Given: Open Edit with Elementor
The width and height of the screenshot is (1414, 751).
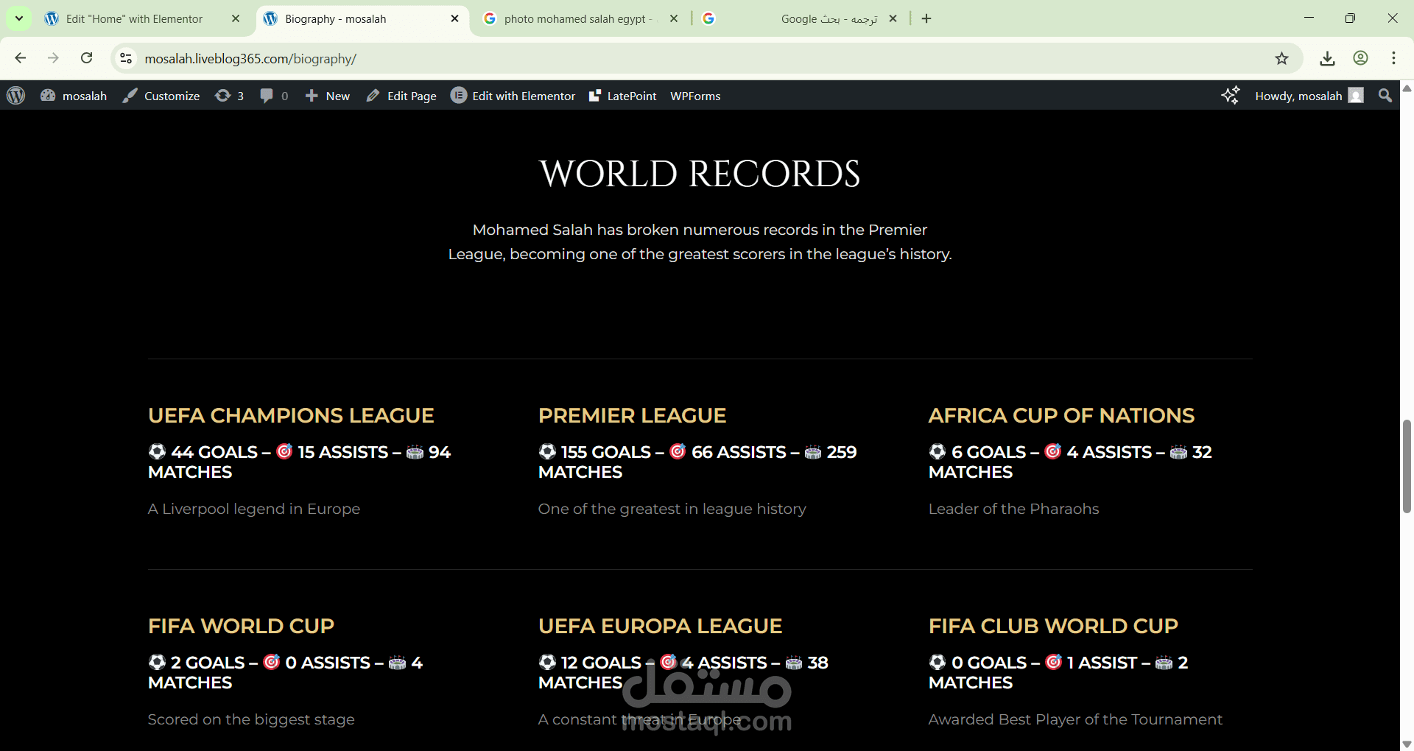Looking at the screenshot, I should (x=513, y=96).
